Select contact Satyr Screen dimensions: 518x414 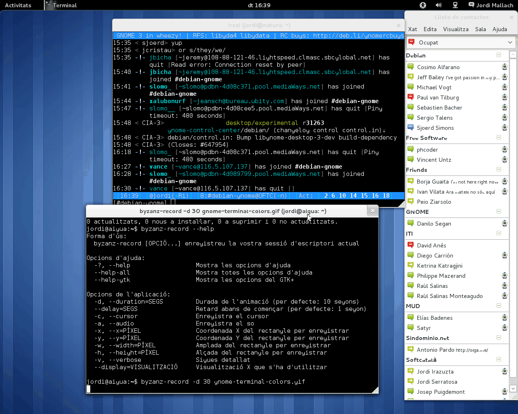tap(457, 328)
